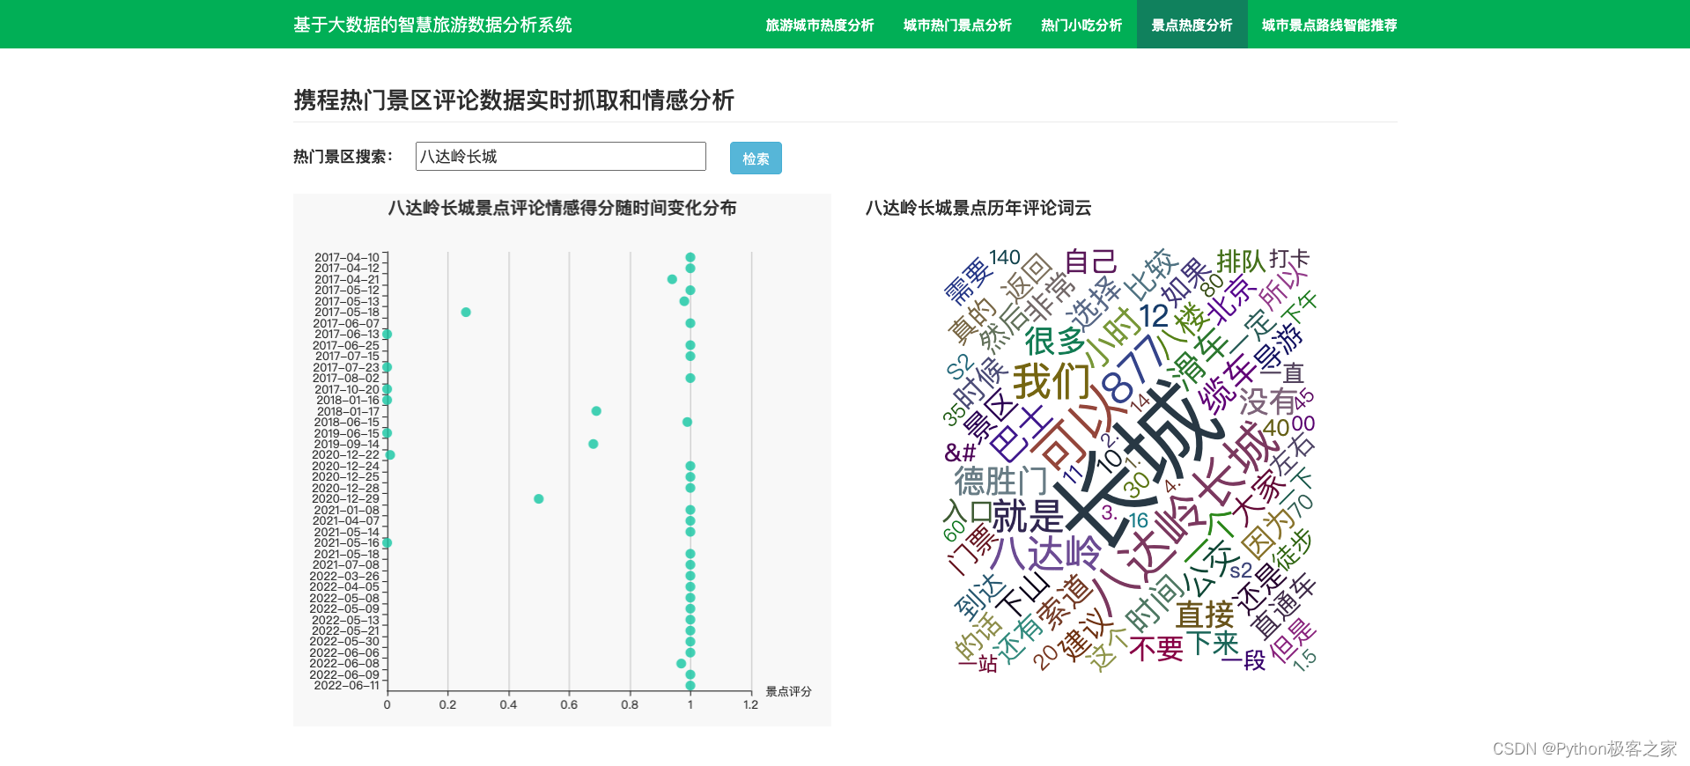The width and height of the screenshot is (1690, 766).
Task: Click the word 下来 in word cloud
Action: (1213, 644)
